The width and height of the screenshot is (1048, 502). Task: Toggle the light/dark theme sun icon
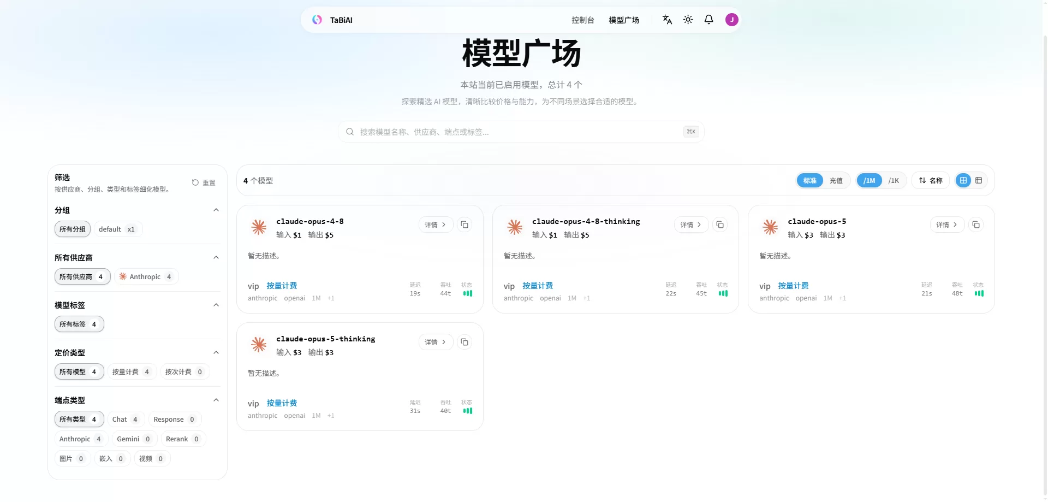(688, 20)
